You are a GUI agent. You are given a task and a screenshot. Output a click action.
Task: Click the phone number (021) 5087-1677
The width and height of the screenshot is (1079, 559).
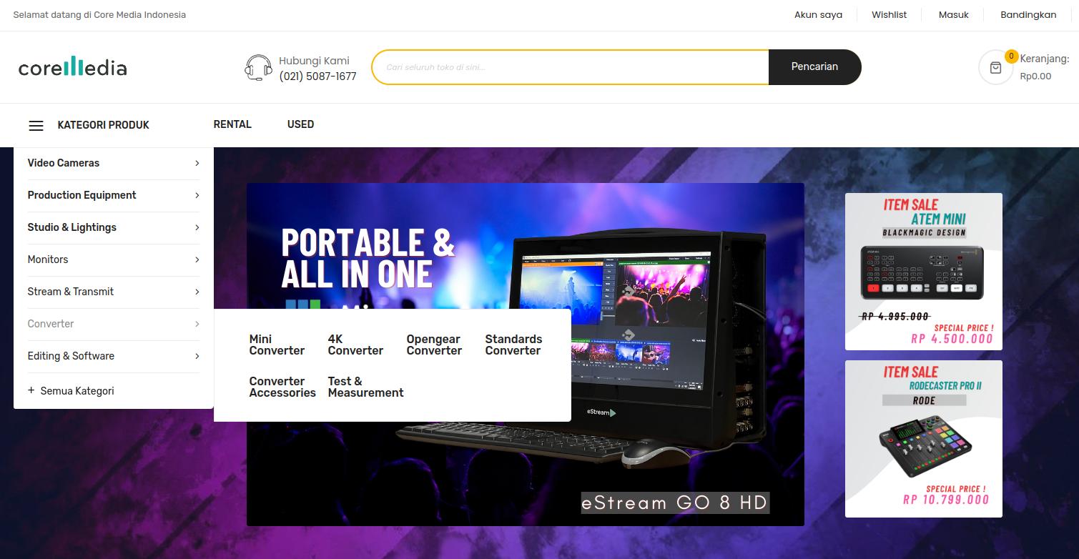[x=317, y=76]
